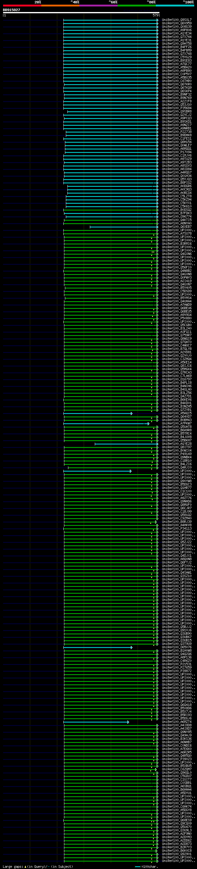This screenshot has width=197, height=869.
Task: Select hit UniRef100_B8PIG2
Action: (x=177, y=182)
